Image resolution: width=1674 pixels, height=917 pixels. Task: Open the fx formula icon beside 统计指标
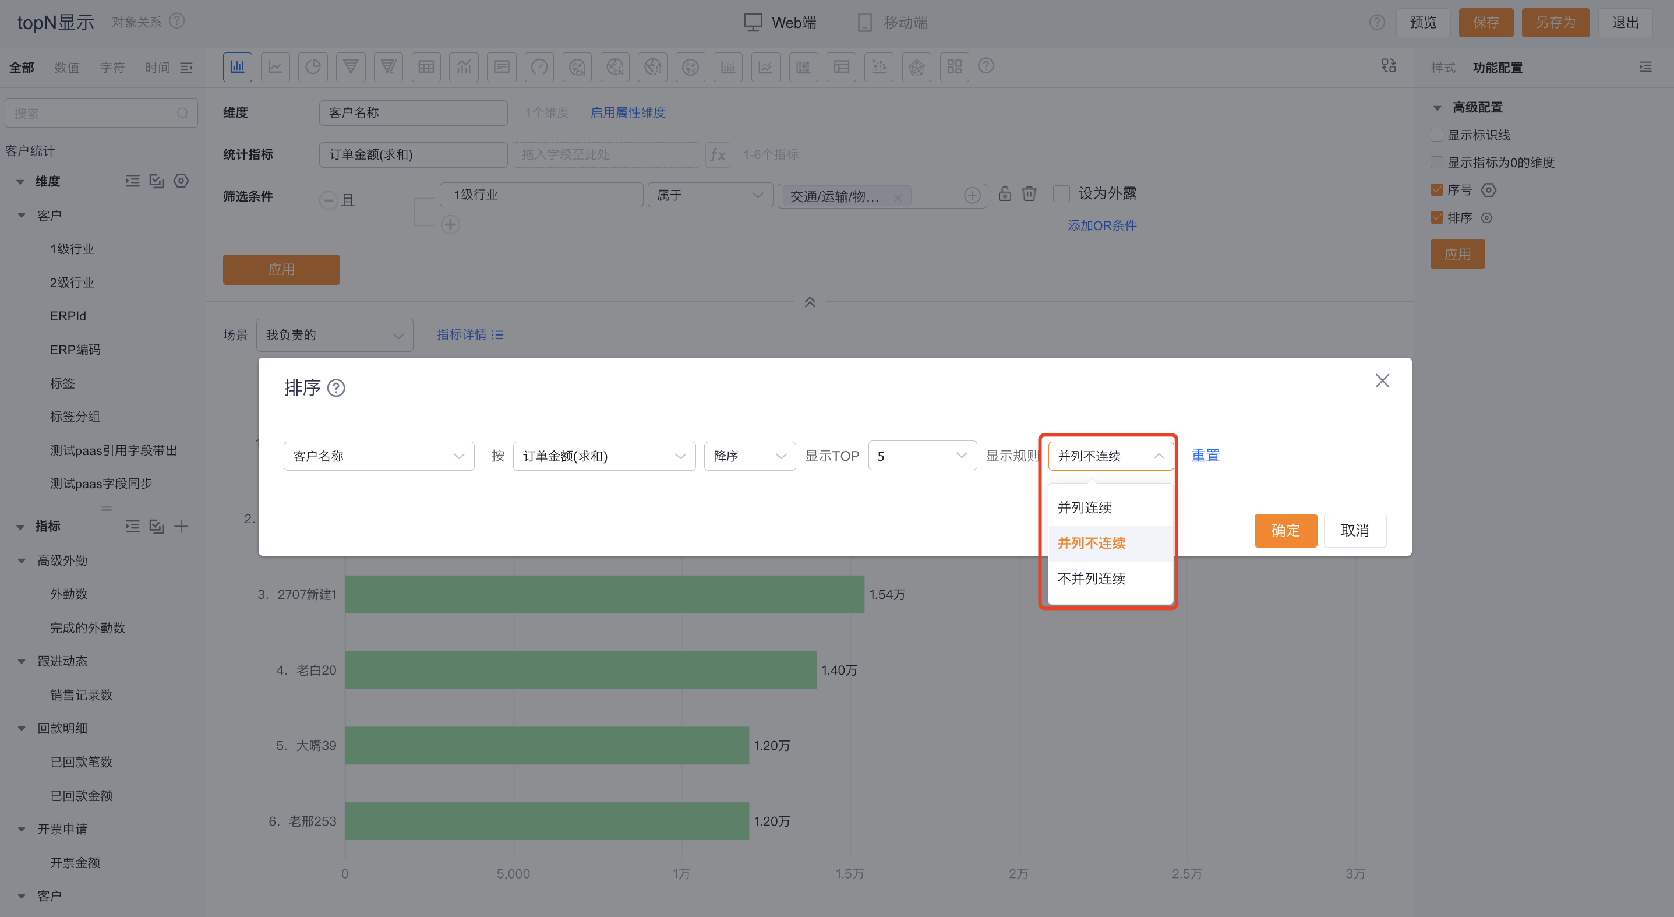718,154
